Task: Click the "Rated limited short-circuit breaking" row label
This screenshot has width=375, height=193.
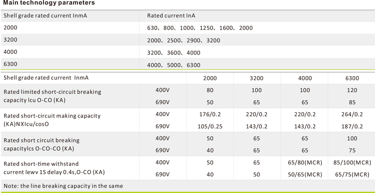Action: pyautogui.click(x=52, y=91)
